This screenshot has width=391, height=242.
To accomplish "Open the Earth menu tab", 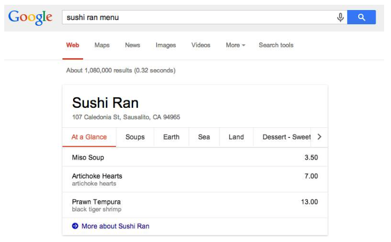I will (x=171, y=137).
